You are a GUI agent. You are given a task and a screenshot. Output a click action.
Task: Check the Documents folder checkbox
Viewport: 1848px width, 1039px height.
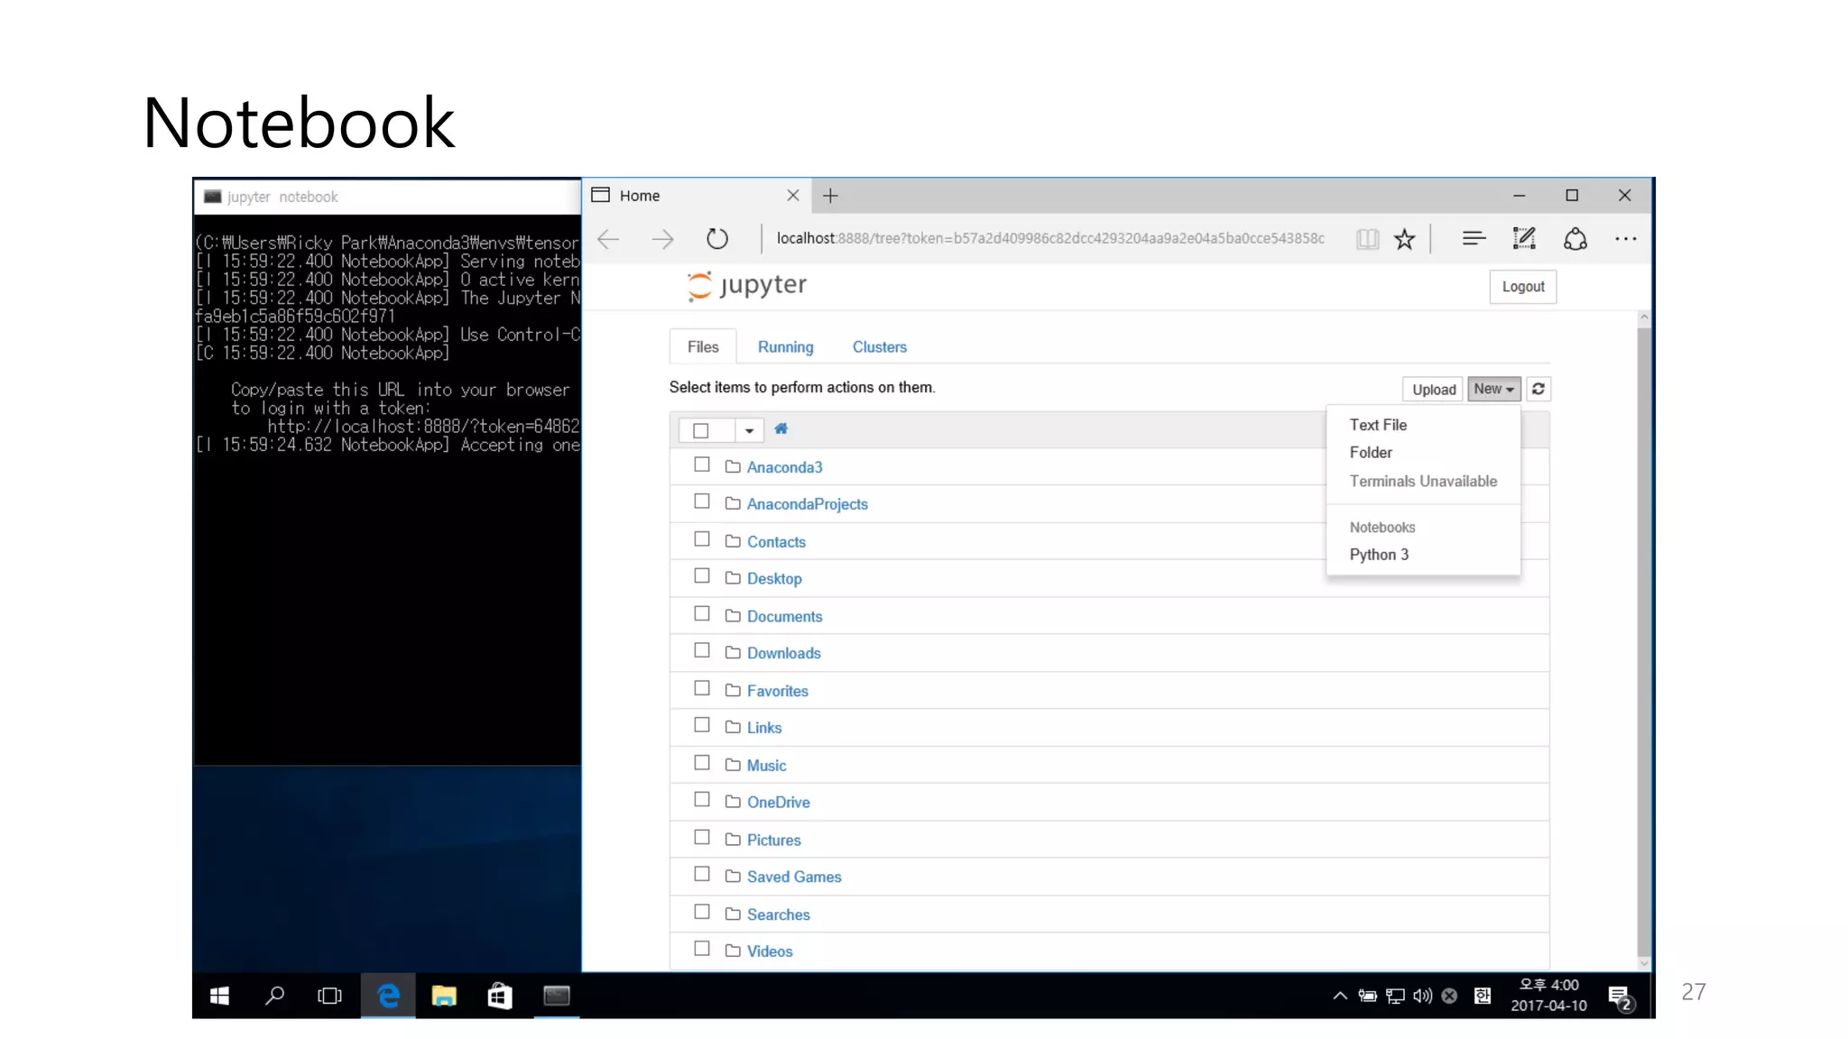point(702,613)
